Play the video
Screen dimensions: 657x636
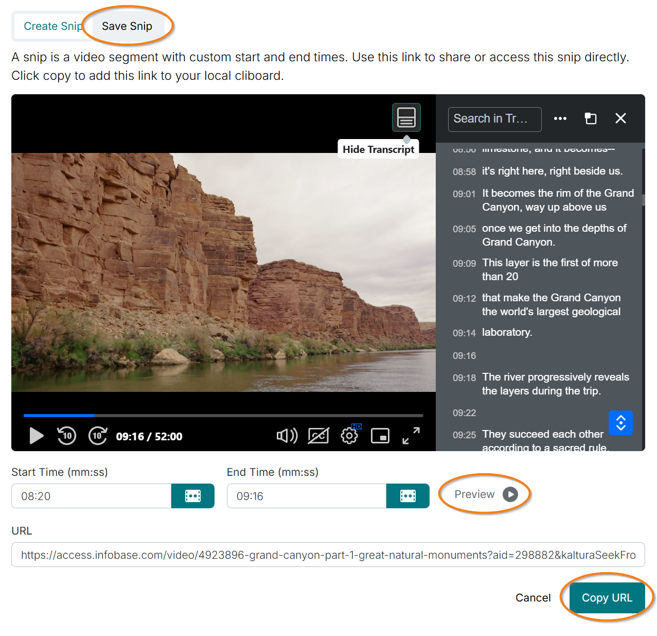point(36,436)
